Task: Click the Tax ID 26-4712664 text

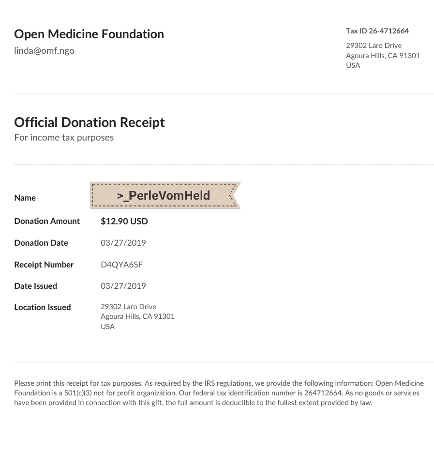Action: [x=377, y=31]
